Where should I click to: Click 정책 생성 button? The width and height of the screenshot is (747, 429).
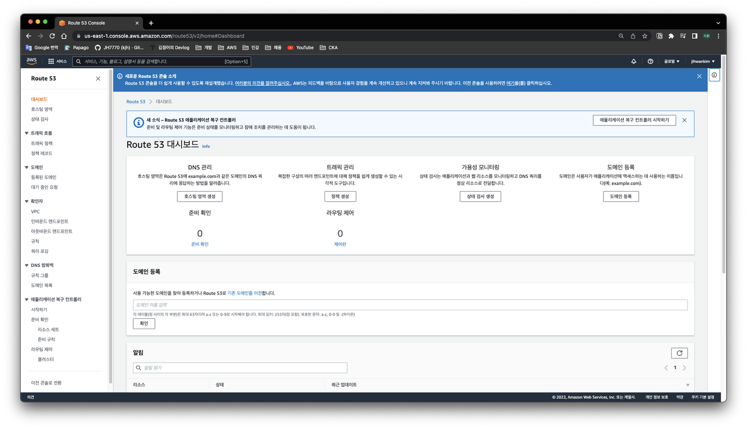(340, 196)
